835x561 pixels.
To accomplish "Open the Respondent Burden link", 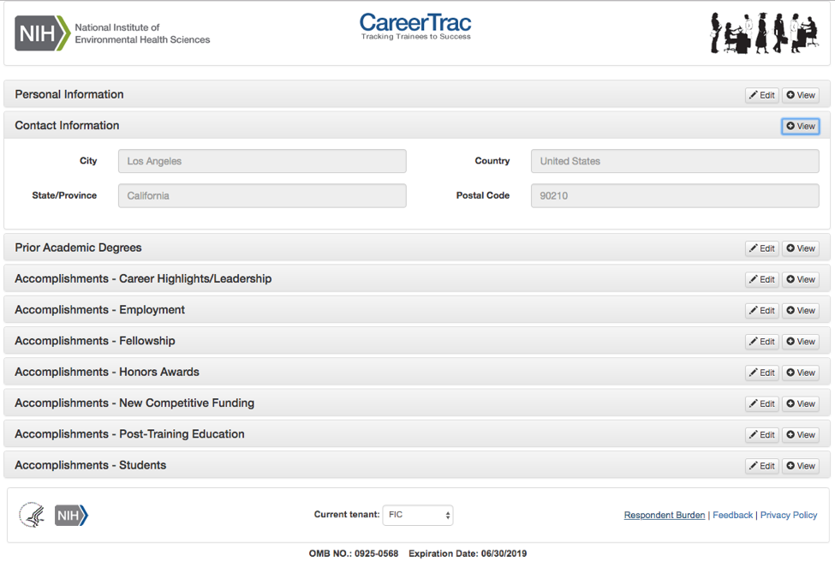I will (x=665, y=515).
